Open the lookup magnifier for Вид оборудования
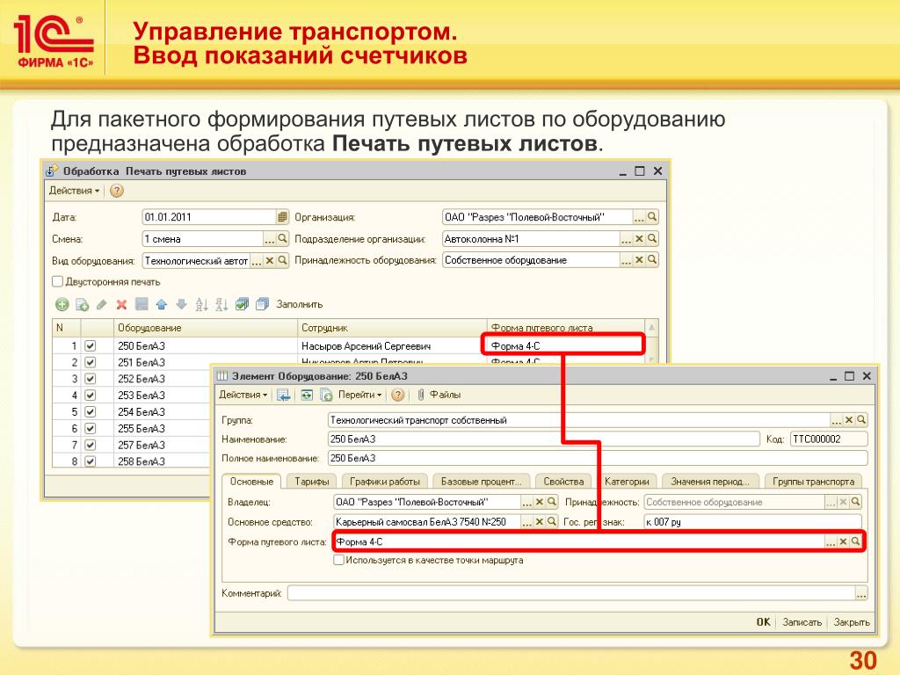Screen dimensions: 900x675 (x=282, y=260)
